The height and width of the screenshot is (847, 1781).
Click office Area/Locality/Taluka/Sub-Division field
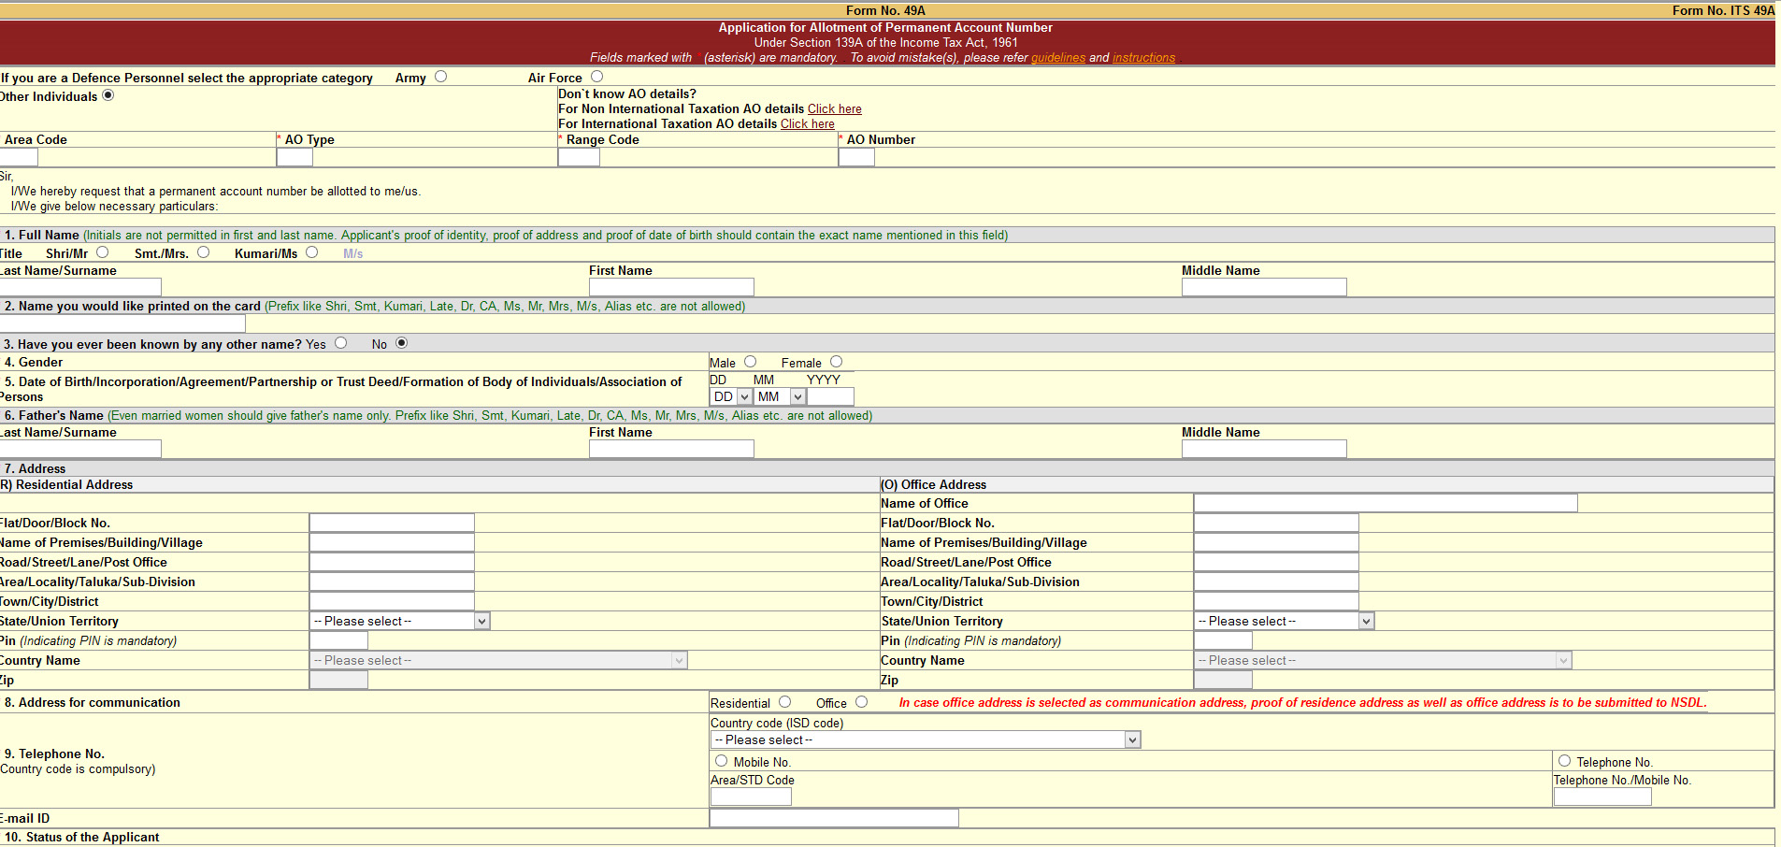click(1276, 581)
